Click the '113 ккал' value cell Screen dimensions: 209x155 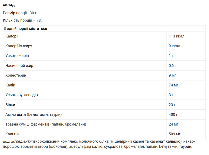[x=177, y=36]
